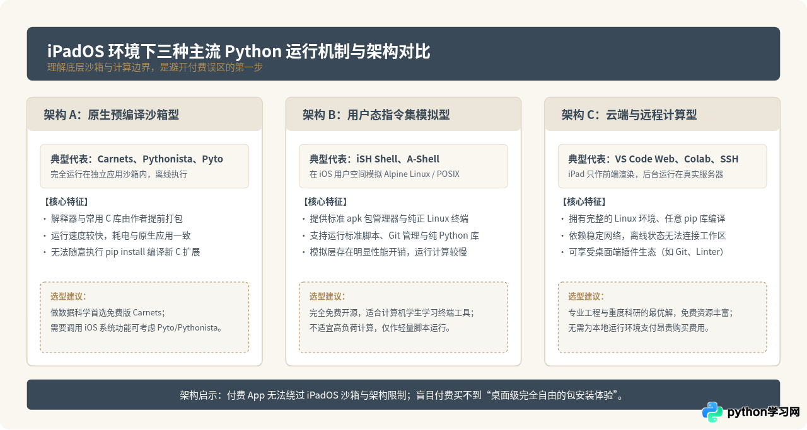The image size is (807, 430).
Task: Select heading '架构 B：用户态指令集模拟型'
Action: coord(376,115)
